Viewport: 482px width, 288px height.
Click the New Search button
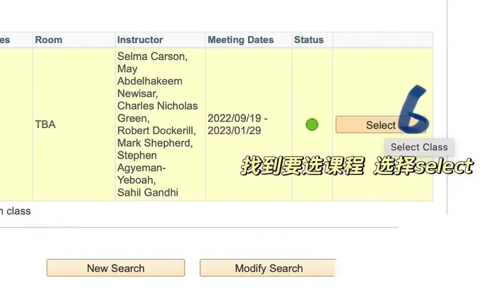116,268
